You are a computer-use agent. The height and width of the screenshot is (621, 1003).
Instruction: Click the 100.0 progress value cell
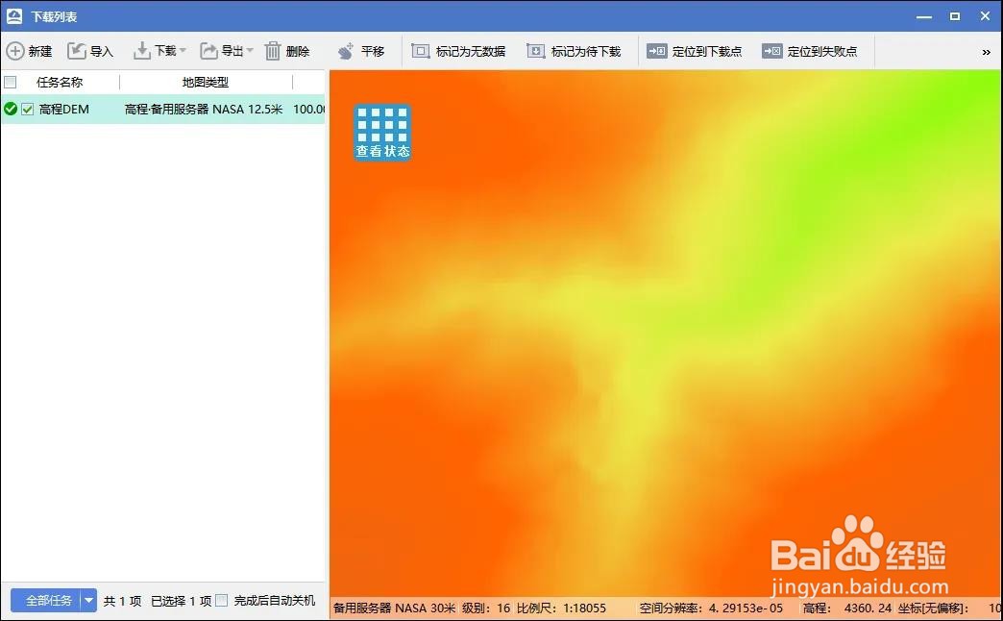pos(309,110)
